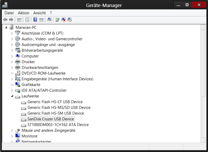The image size is (208, 152).
Task: Click the scrollbar down arrow button
Action: coord(203,140)
